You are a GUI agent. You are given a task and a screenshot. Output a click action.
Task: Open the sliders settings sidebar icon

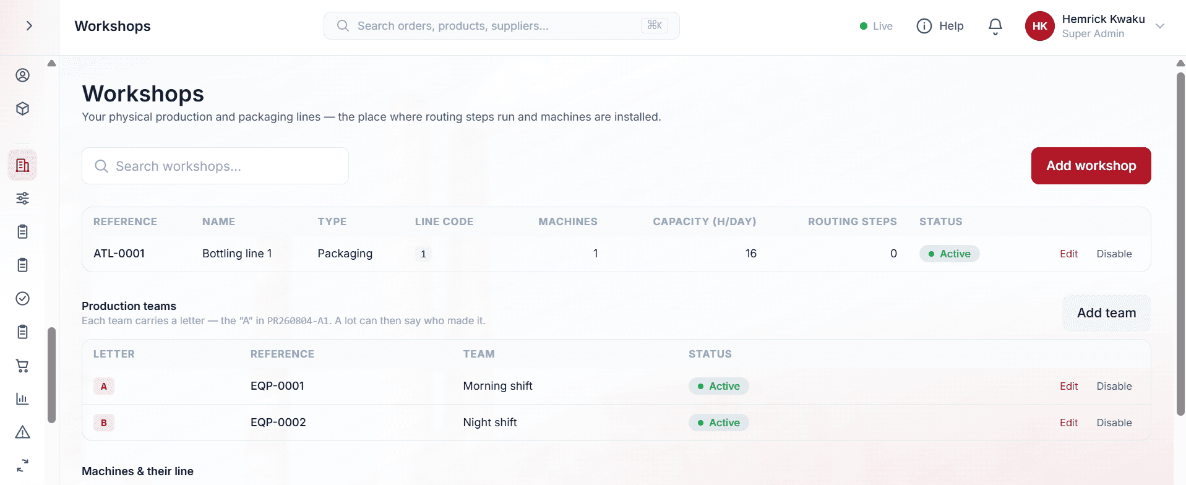tap(22, 199)
